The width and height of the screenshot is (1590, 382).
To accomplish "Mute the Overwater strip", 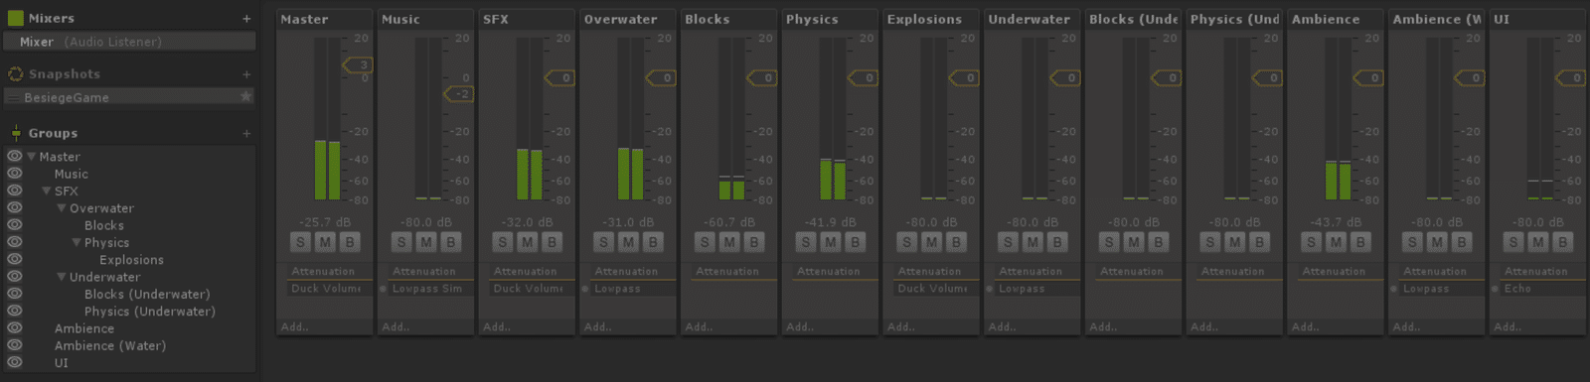I will click(629, 242).
